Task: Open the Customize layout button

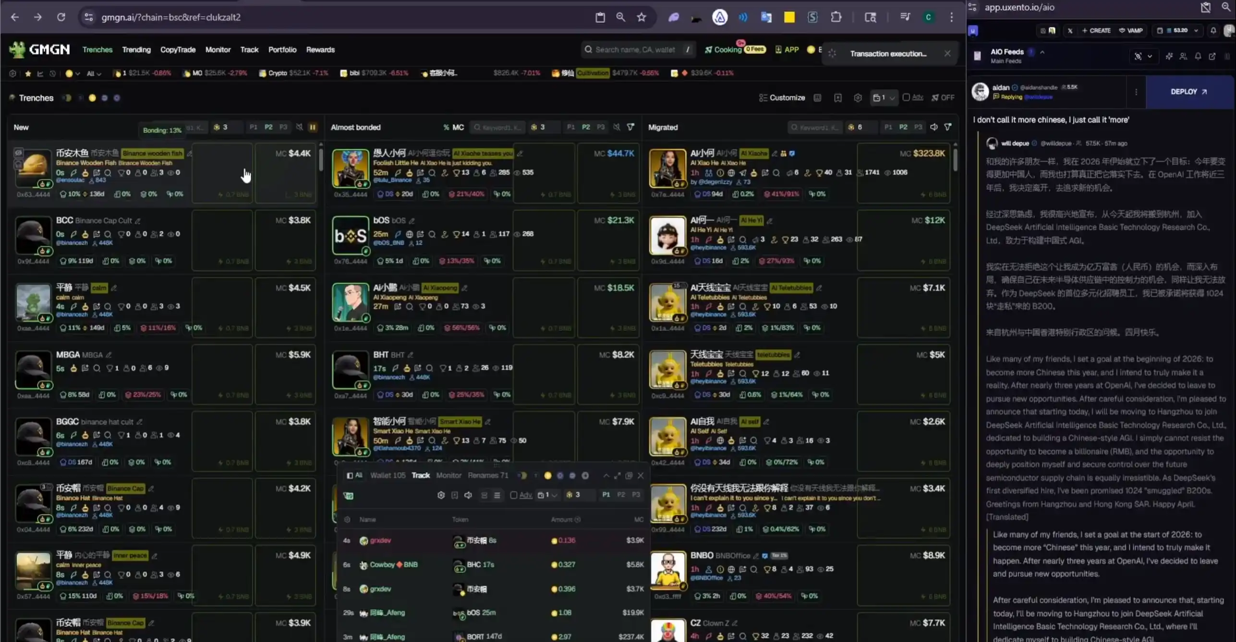Action: (782, 98)
